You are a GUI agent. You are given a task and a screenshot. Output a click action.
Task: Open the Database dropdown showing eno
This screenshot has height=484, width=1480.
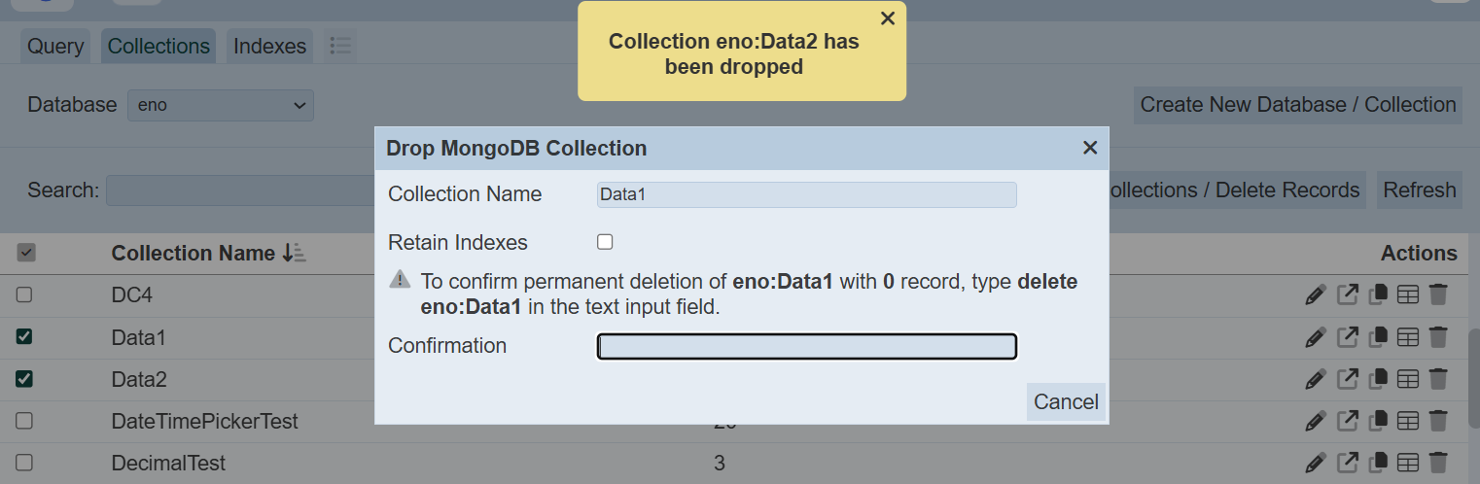[221, 105]
